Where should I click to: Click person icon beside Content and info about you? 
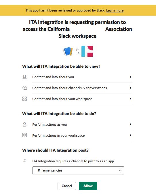pos(24,77)
